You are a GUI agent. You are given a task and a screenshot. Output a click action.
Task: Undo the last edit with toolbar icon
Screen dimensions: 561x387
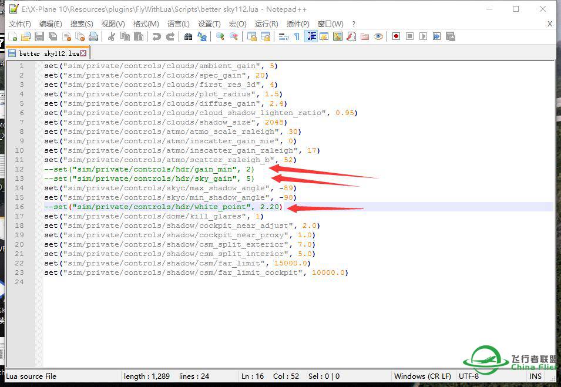point(156,36)
